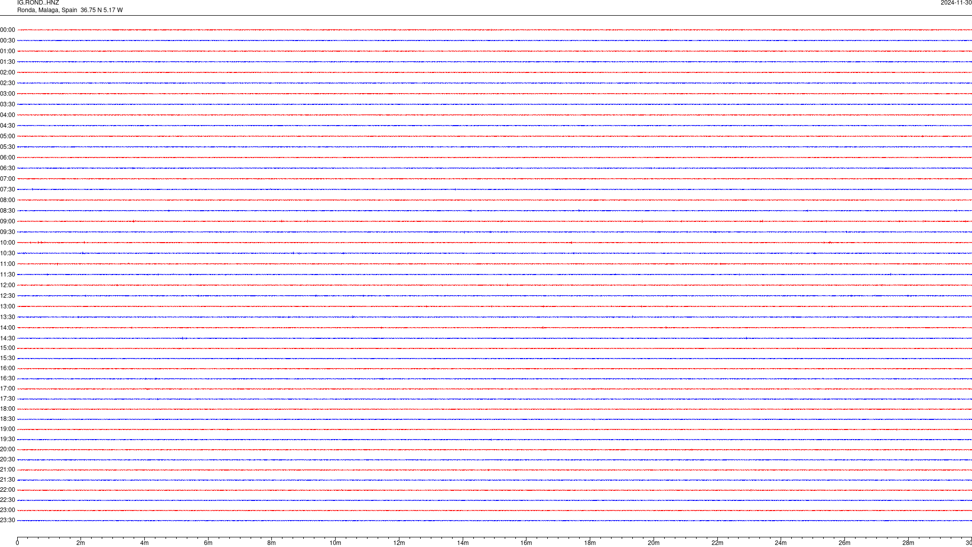Screen dimensions: 972x547
Task: Click the IG.ROND..HNZ station code header
Action: pos(38,3)
